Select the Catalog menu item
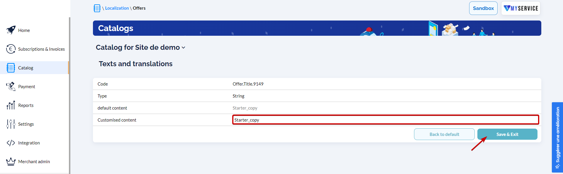 [34, 68]
